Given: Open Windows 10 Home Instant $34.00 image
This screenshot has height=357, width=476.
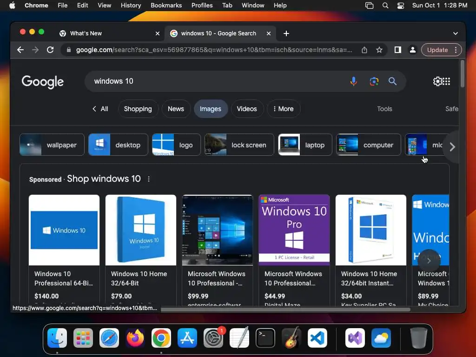Looking at the screenshot, I should 370,230.
